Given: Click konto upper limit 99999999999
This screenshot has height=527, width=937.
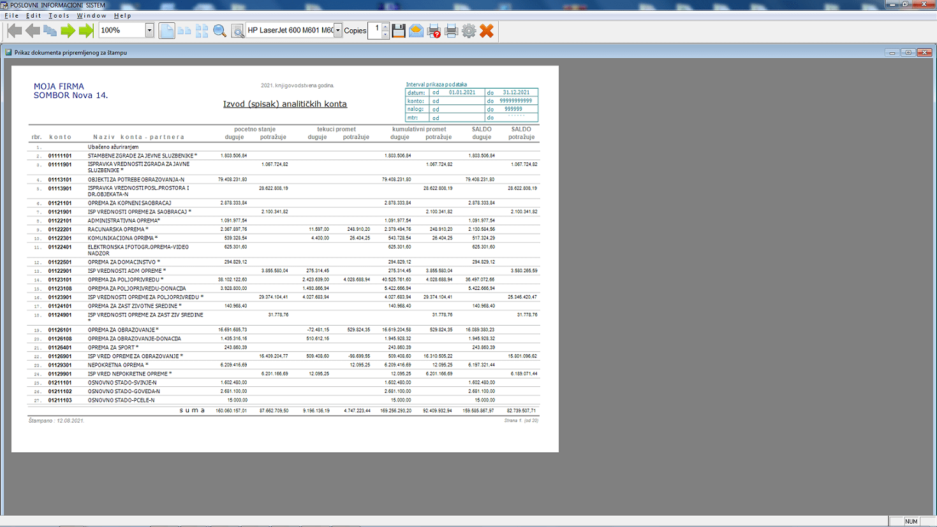Looking at the screenshot, I should pos(516,101).
